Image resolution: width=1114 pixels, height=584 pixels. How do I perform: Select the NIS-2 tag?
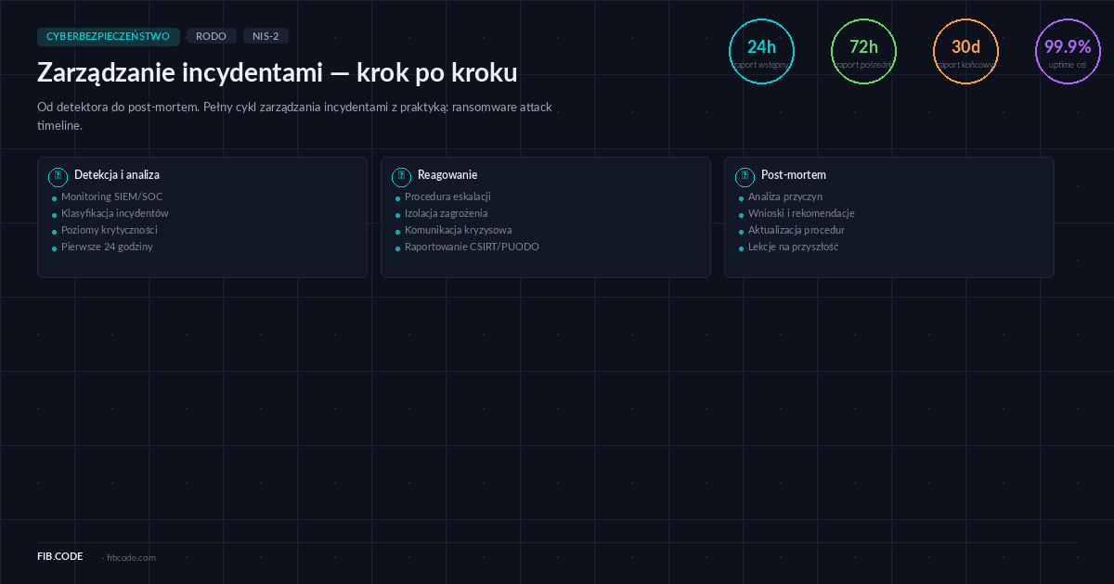(x=266, y=36)
